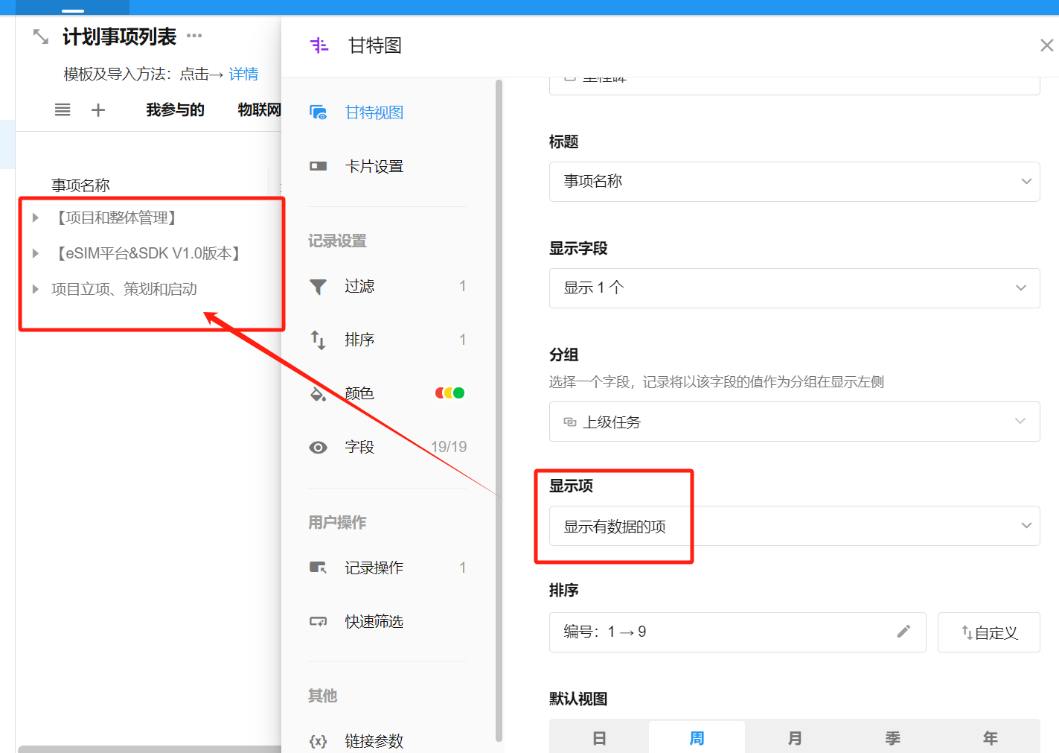Click the 自定义 sort button
The width and height of the screenshot is (1059, 753).
click(988, 632)
